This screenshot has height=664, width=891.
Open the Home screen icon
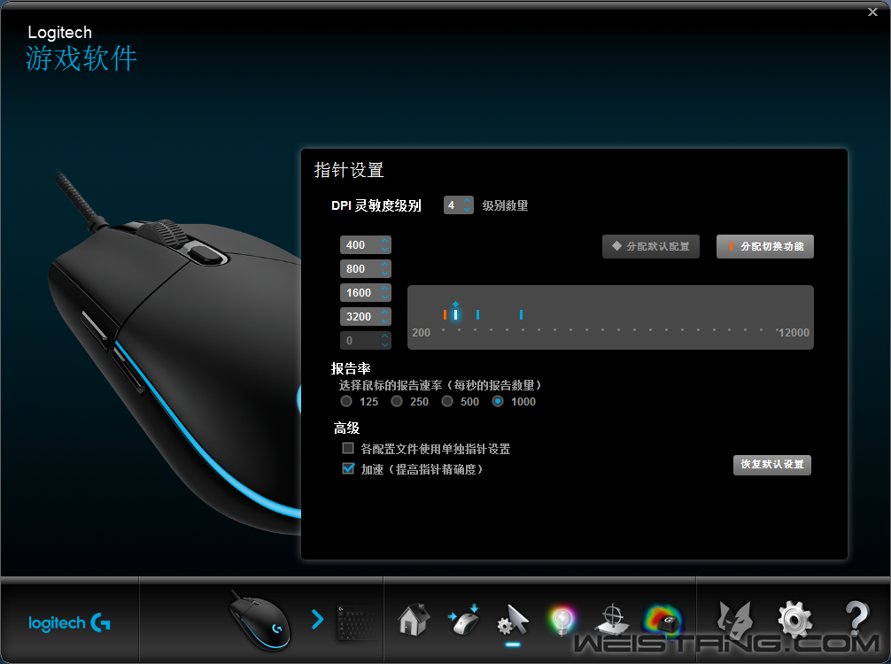click(x=414, y=620)
